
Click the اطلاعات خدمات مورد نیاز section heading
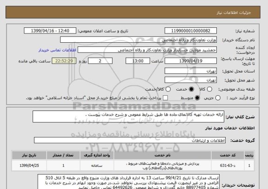click(x=230, y=128)
